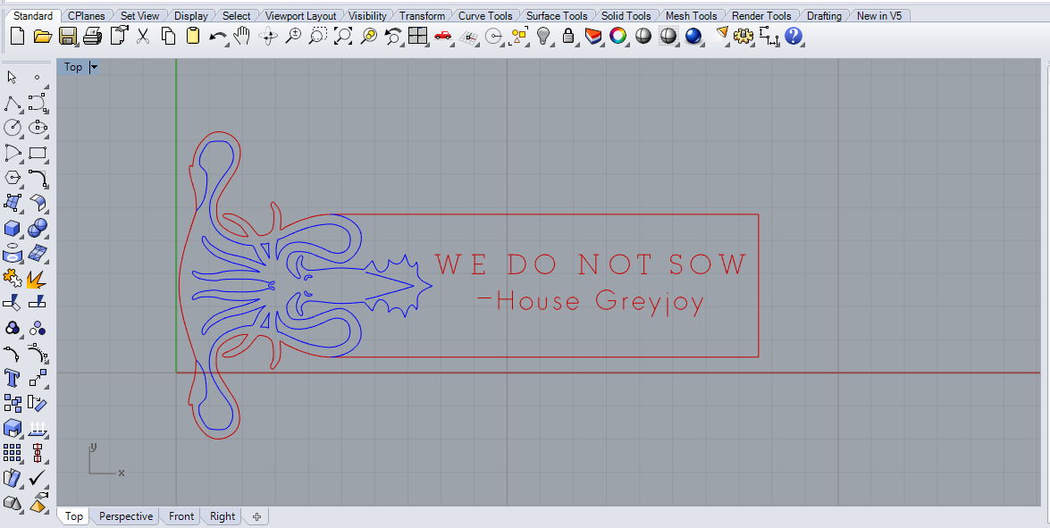Select the Rotate View tool
The height and width of the screenshot is (528, 1050).
(x=268, y=36)
